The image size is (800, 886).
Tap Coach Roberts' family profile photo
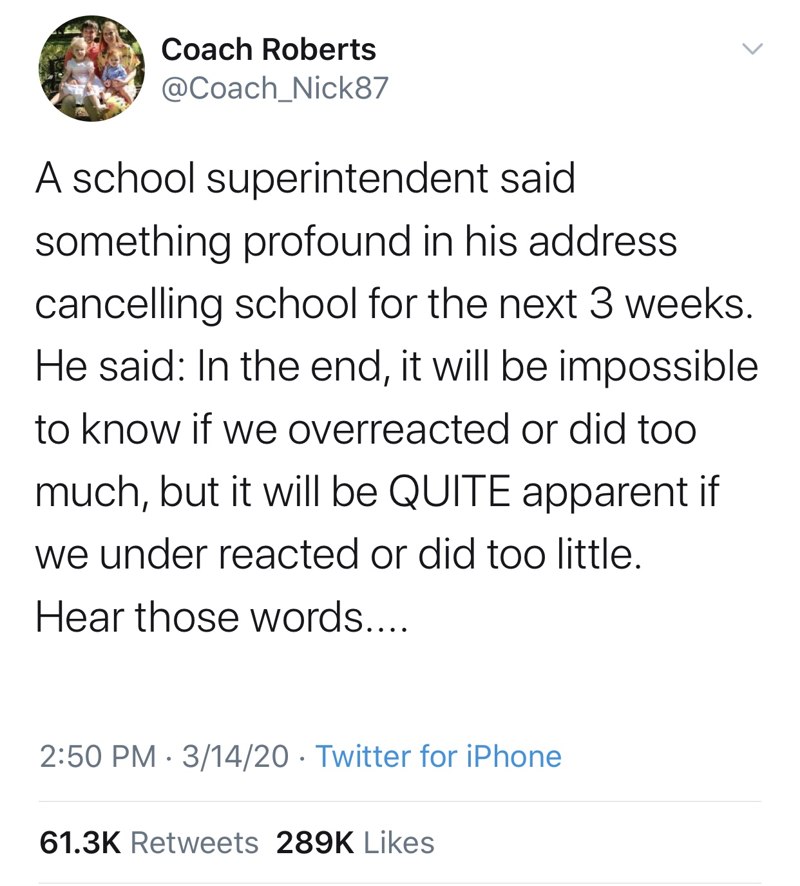point(91,68)
